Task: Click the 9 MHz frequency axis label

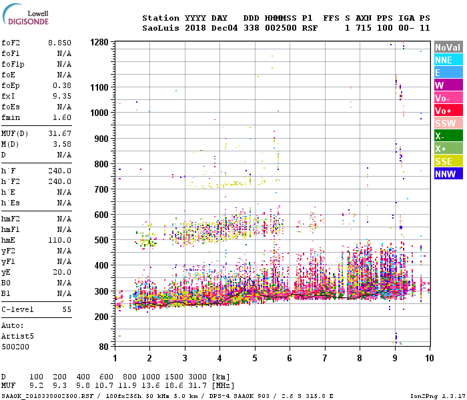Action: [x=395, y=358]
